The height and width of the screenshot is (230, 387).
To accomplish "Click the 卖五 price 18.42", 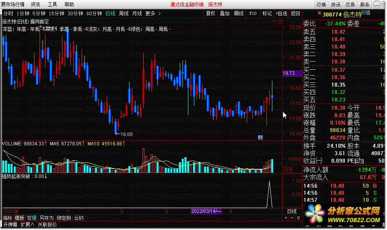I will pyautogui.click(x=338, y=32).
